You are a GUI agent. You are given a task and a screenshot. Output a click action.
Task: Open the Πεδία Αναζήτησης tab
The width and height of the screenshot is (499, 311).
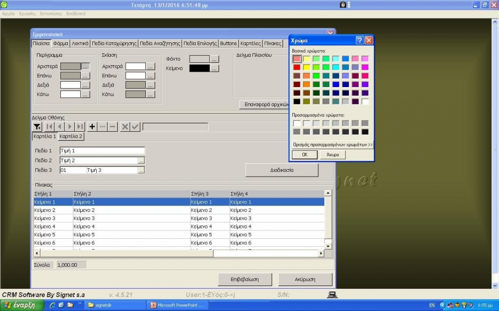click(160, 43)
